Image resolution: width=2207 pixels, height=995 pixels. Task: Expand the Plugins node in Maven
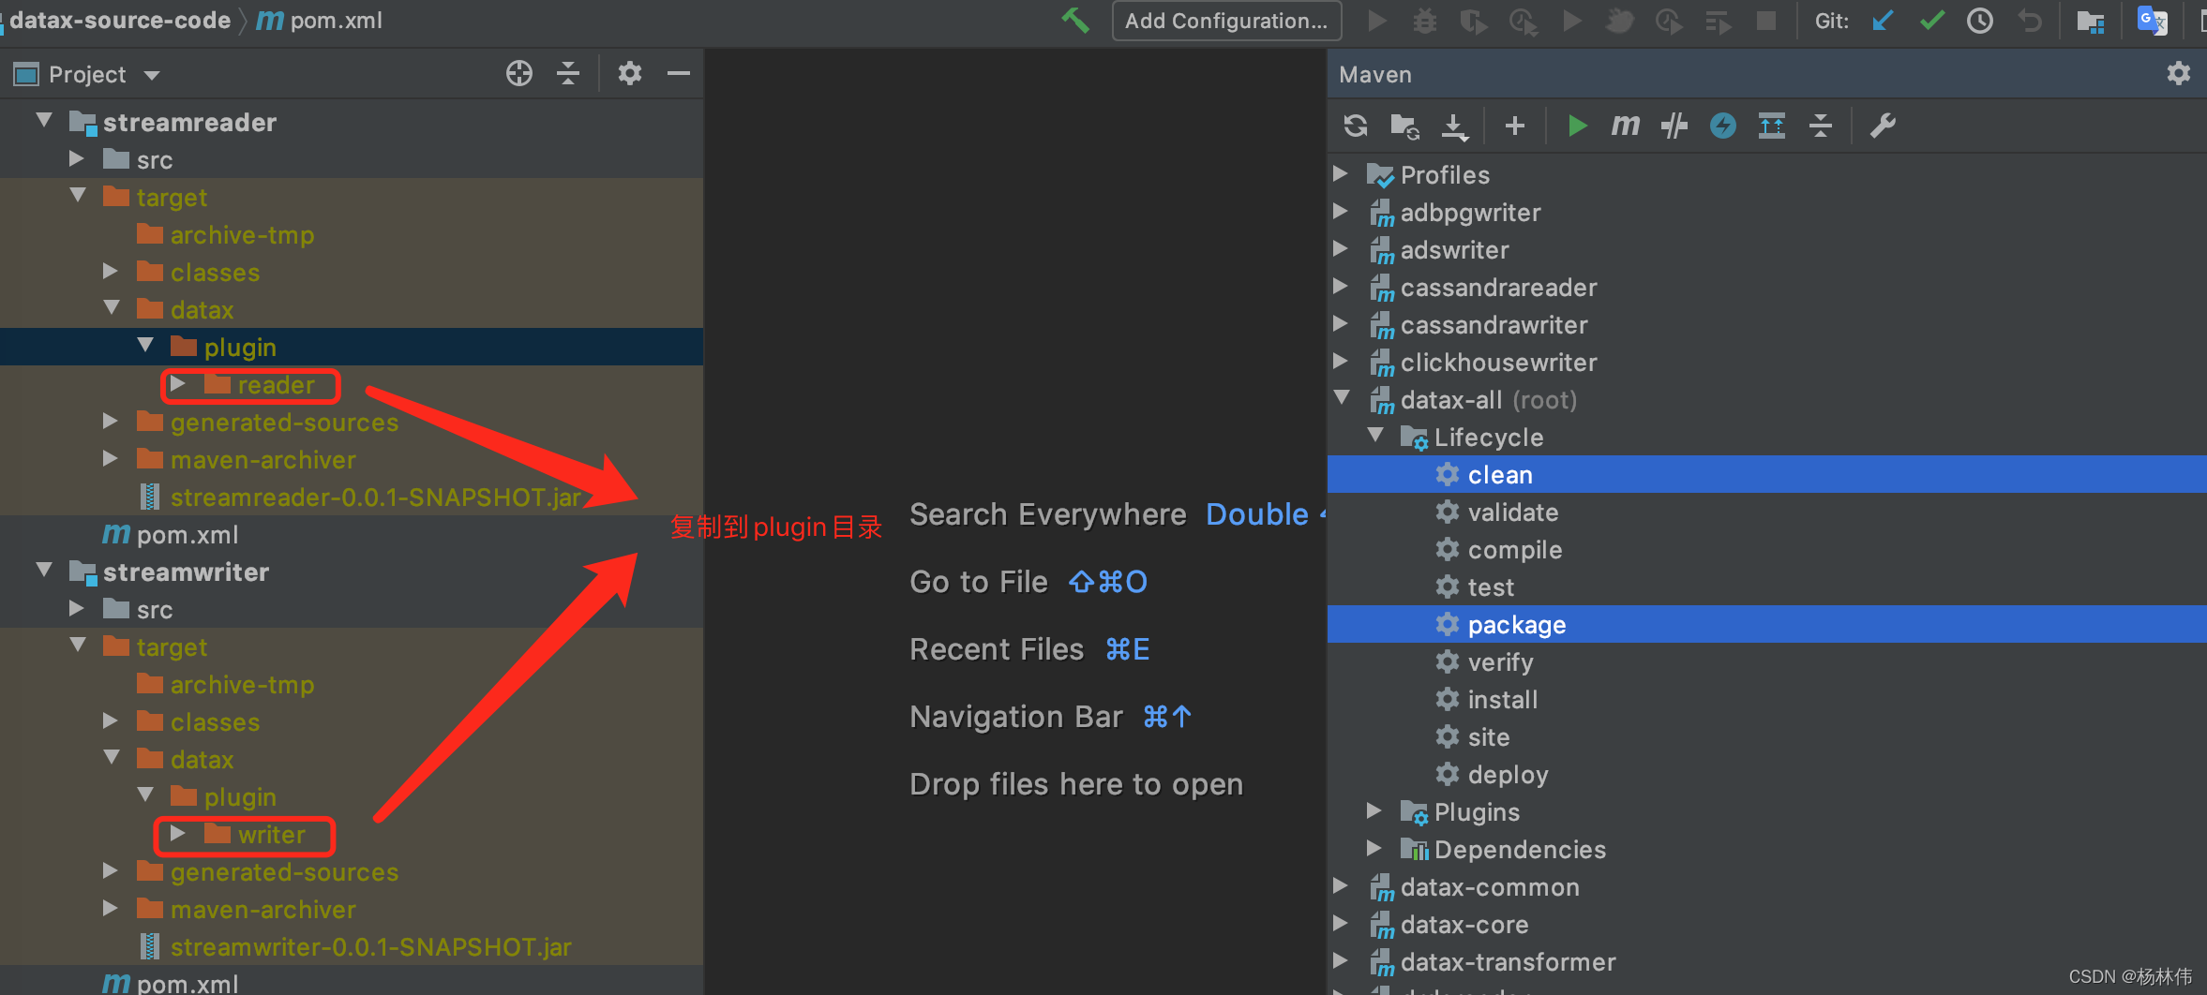click(x=1374, y=810)
